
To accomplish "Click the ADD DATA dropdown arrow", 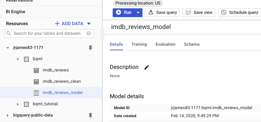I will 89,24.
